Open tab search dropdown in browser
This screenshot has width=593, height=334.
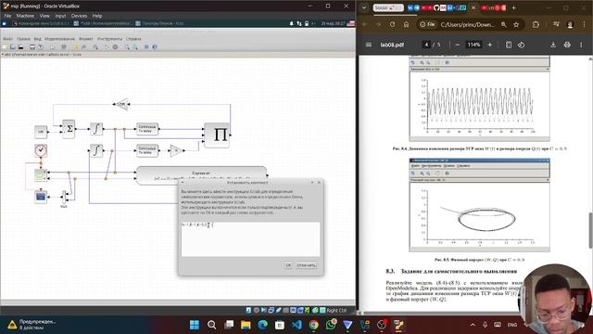click(x=364, y=7)
